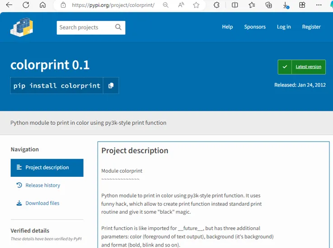Image resolution: width=333 pixels, height=248 pixels.
Task: Add this page to favorites
Action: [x=196, y=5]
